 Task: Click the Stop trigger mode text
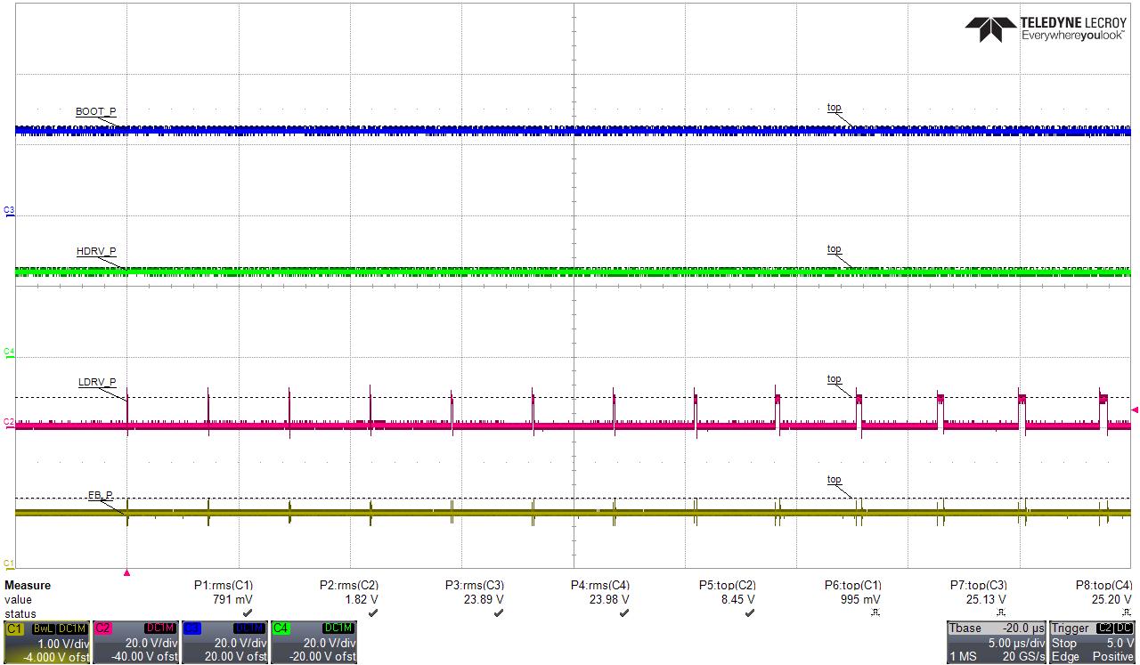[1064, 643]
